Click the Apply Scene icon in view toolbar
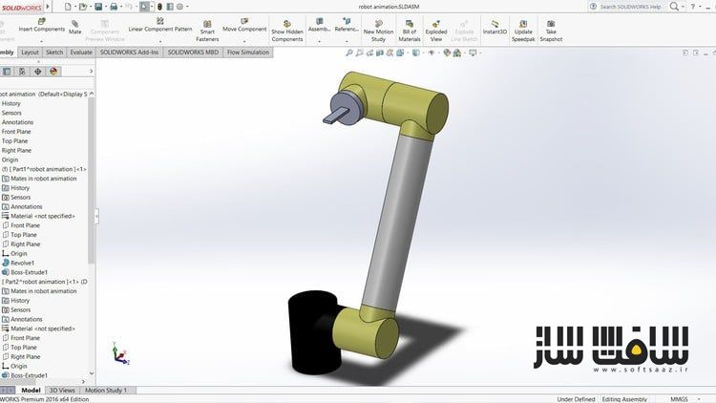 (457, 53)
